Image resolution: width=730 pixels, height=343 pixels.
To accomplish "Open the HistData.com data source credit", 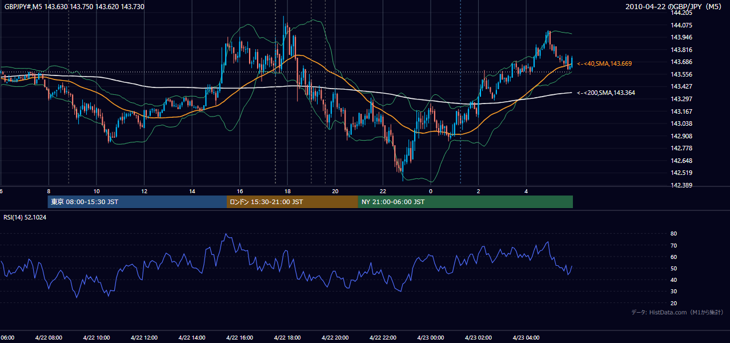I will pos(677,312).
